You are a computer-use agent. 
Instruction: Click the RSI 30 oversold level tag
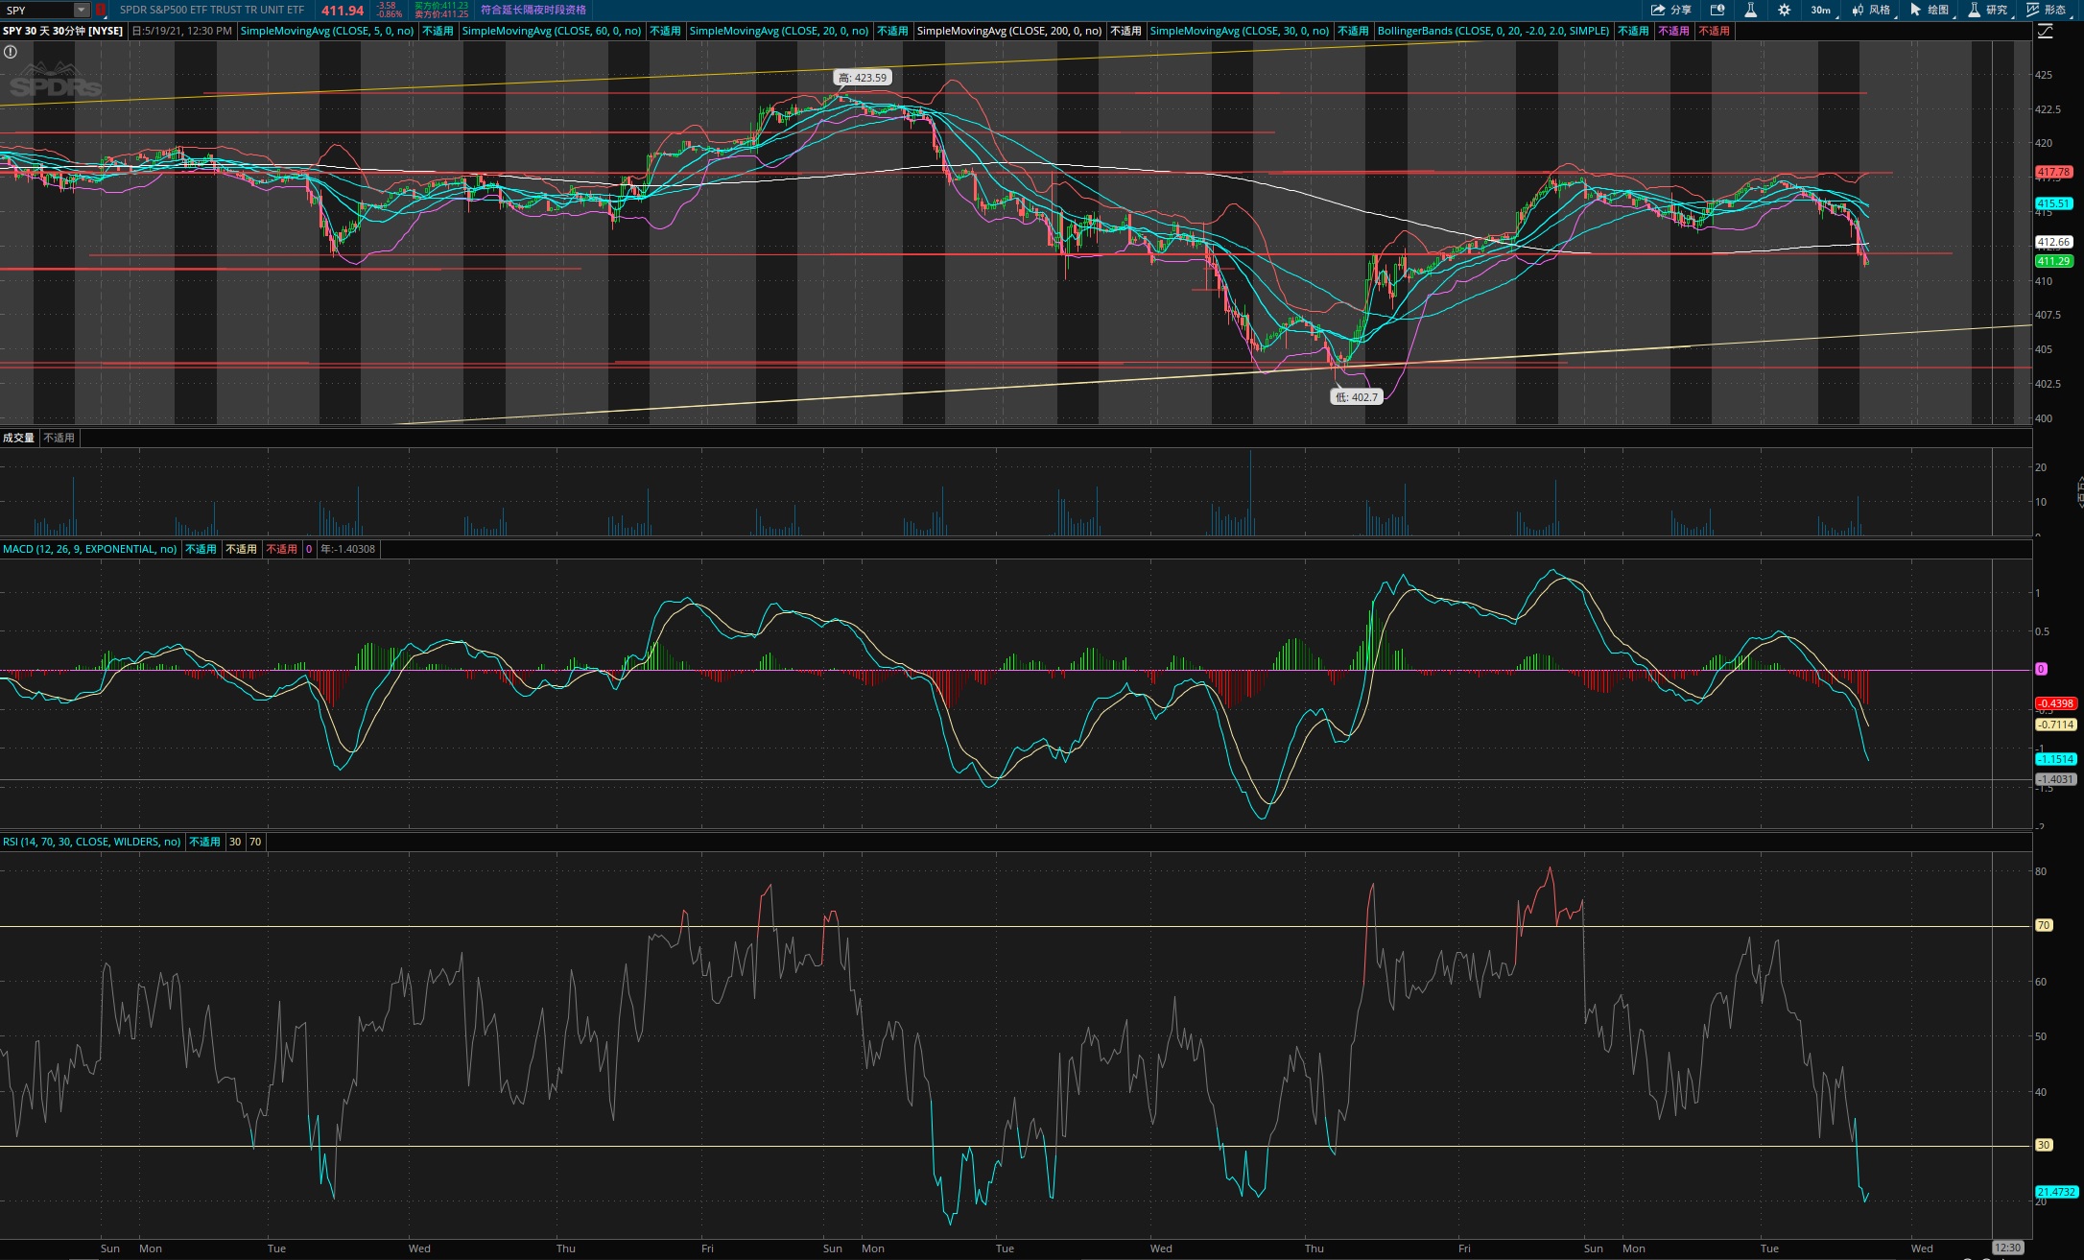tap(2044, 1145)
